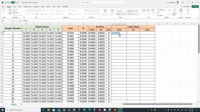200x112 pixels.
Task: Toggle the AutoSave switch
Action: tap(13, 2)
